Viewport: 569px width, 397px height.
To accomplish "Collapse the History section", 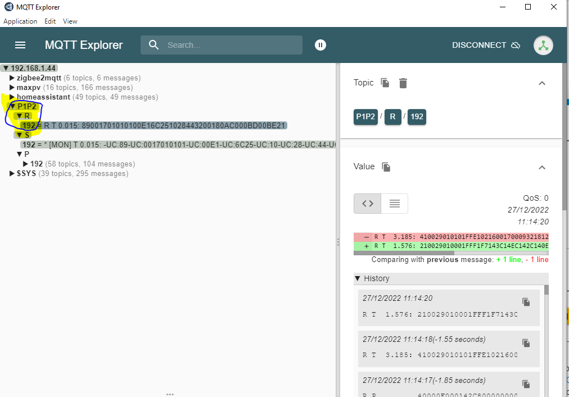I will pyautogui.click(x=358, y=278).
